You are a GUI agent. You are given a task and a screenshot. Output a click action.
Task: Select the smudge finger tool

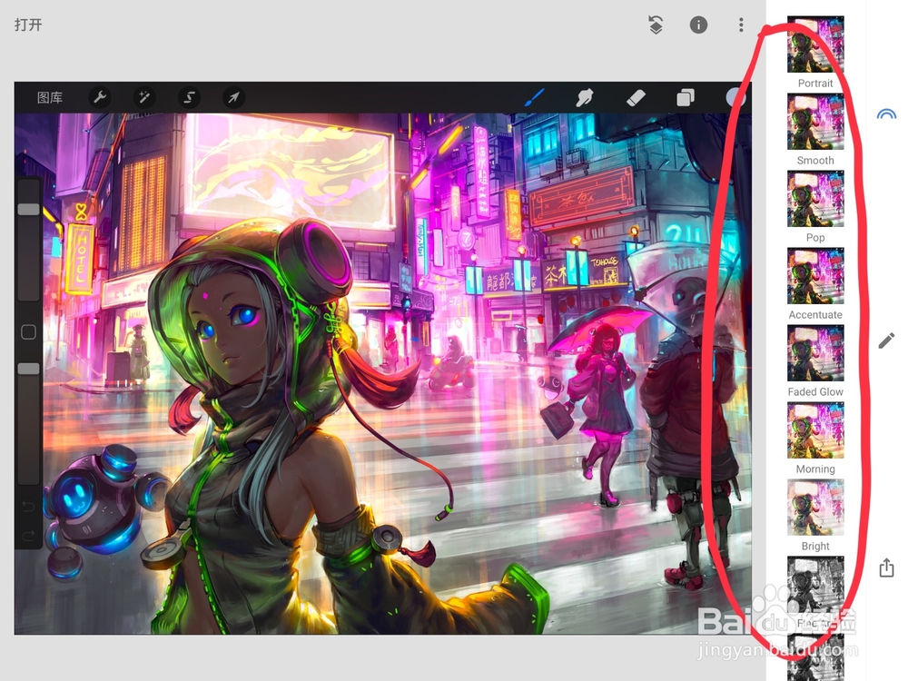click(584, 97)
